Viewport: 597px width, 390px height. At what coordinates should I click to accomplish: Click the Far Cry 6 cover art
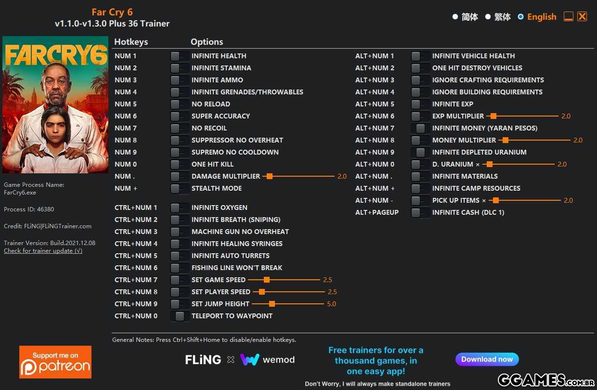coord(55,104)
